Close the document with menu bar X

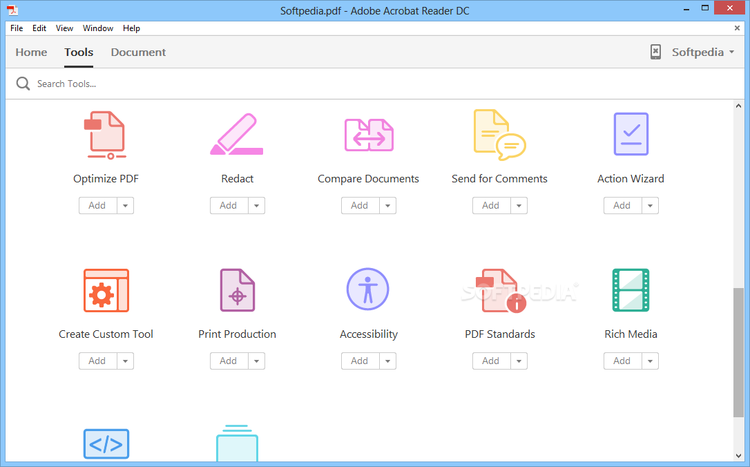(x=737, y=28)
